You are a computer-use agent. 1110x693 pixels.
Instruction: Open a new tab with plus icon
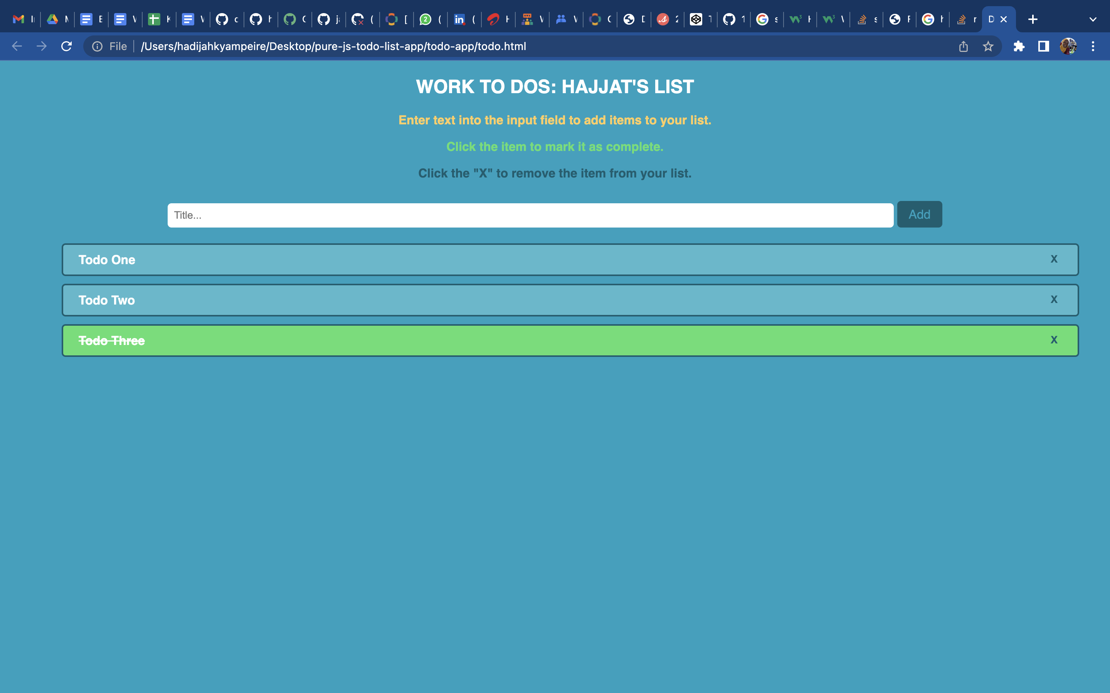(x=1033, y=19)
